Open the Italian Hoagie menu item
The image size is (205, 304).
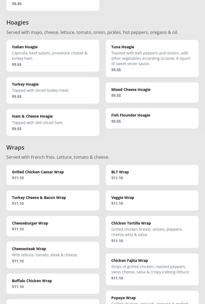(53, 56)
